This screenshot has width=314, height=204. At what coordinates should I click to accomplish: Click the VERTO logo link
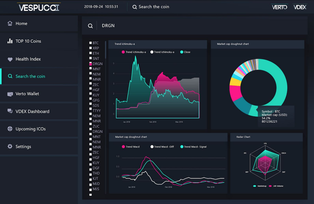279,7
